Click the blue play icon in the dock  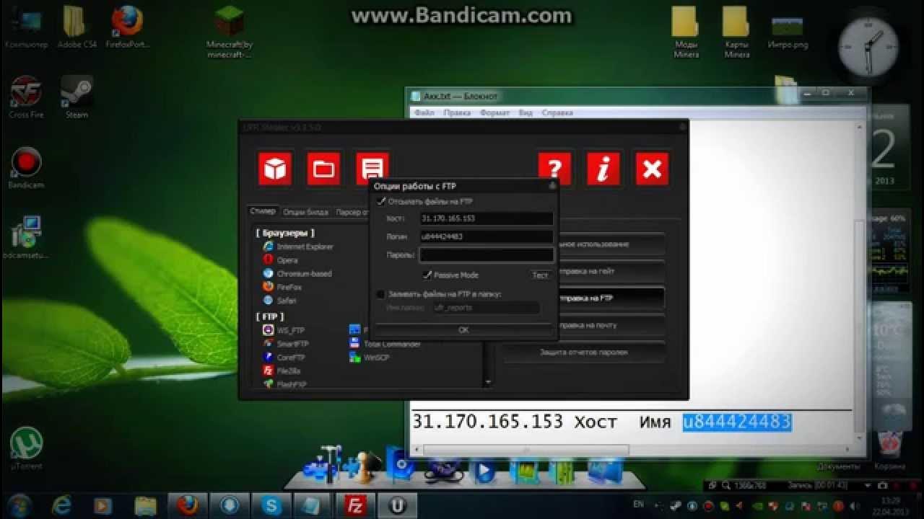[483, 471]
